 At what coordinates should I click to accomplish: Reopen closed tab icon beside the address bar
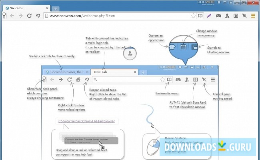pyautogui.click(x=38, y=16)
